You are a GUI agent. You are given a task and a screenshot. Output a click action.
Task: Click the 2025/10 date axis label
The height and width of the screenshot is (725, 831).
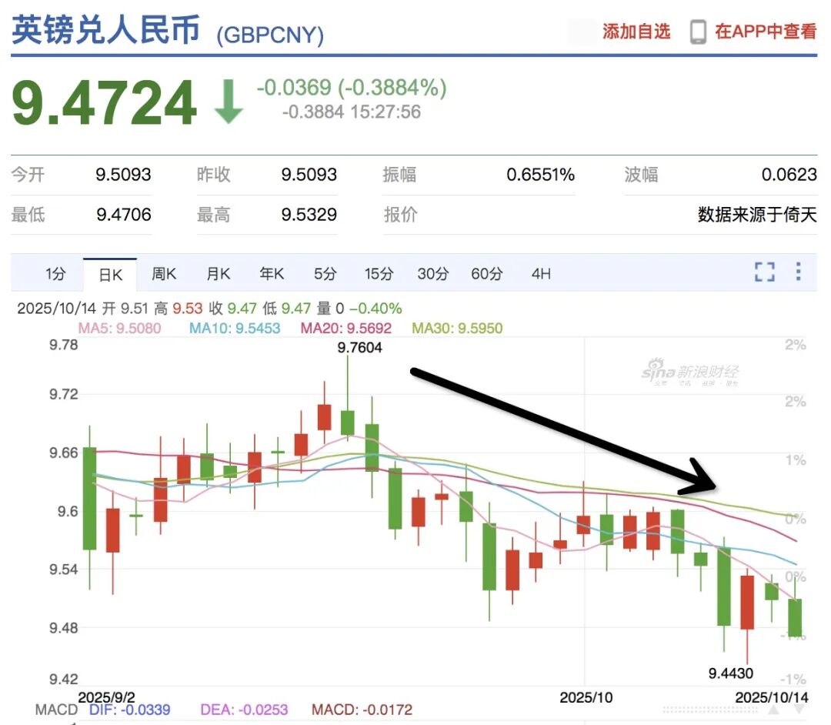[586, 697]
